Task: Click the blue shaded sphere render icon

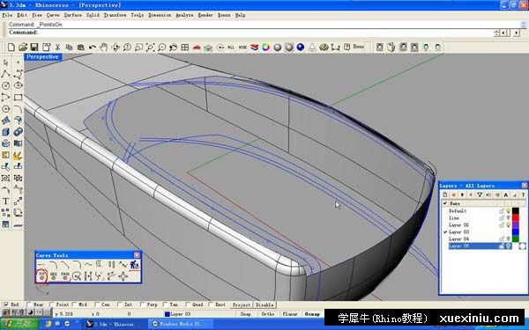Action: (x=301, y=48)
